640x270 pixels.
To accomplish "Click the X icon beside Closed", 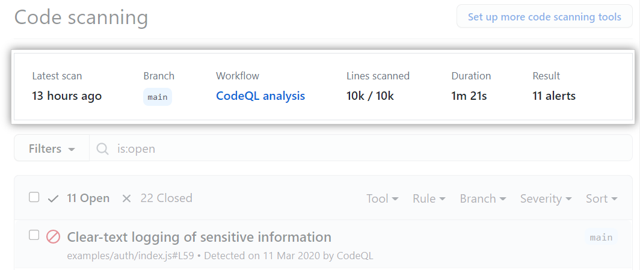I will click(126, 198).
